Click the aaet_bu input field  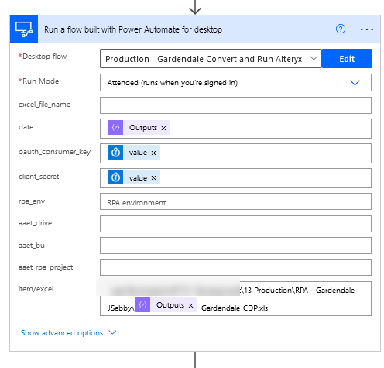point(235,246)
